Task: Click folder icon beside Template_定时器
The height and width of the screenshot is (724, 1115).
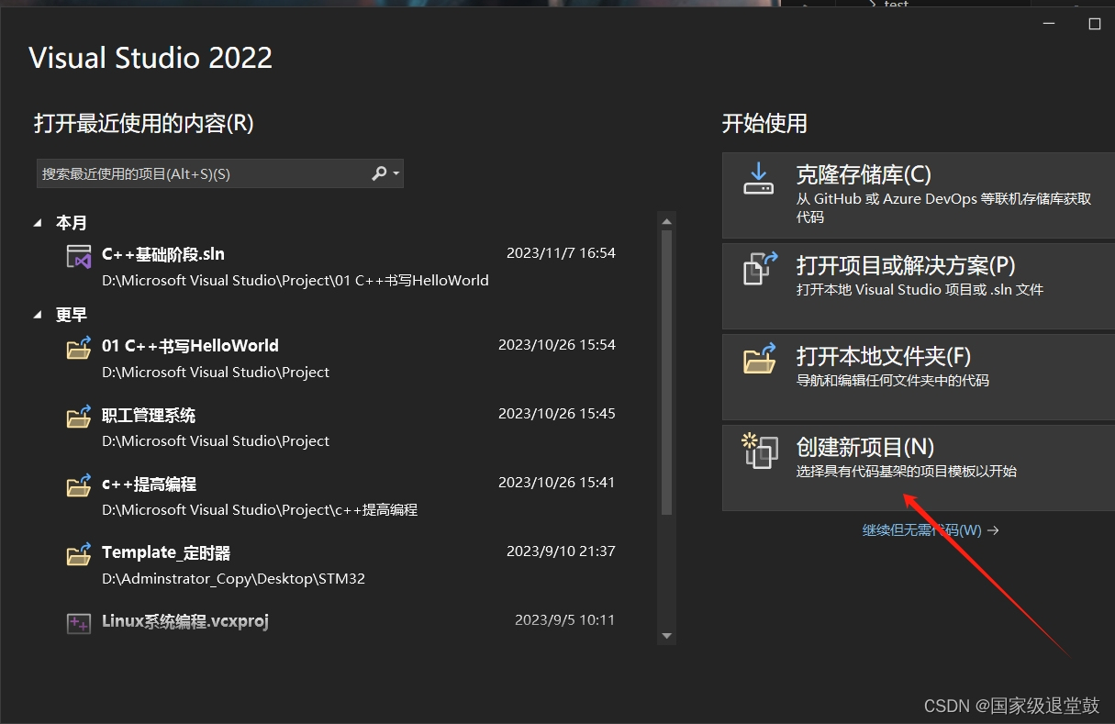Action: pos(79,554)
